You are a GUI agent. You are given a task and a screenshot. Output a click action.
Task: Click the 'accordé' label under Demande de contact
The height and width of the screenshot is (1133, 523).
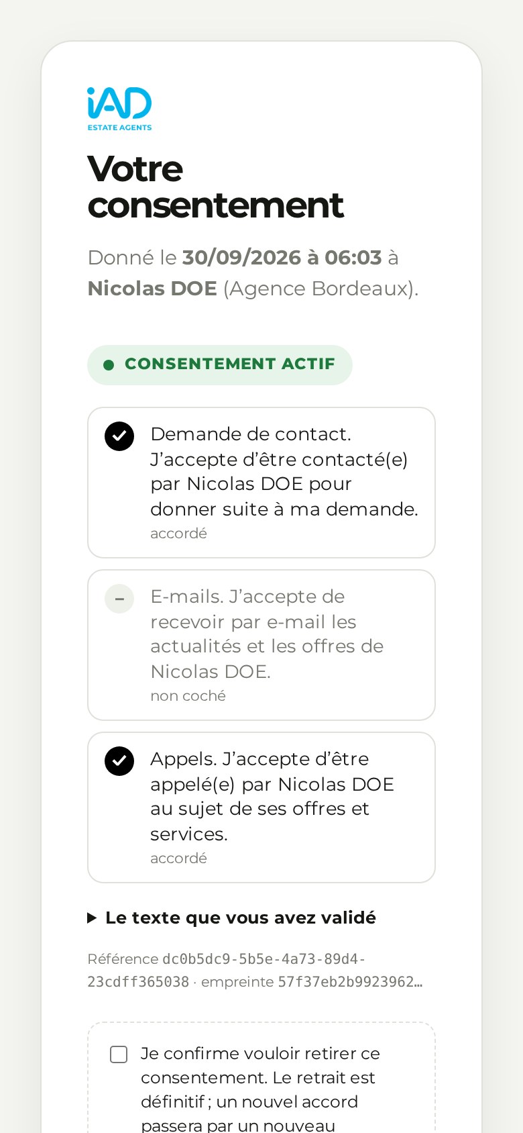click(178, 534)
